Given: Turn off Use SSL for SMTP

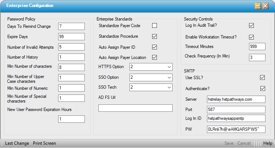Looking at the screenshot, I should [x=262, y=77].
